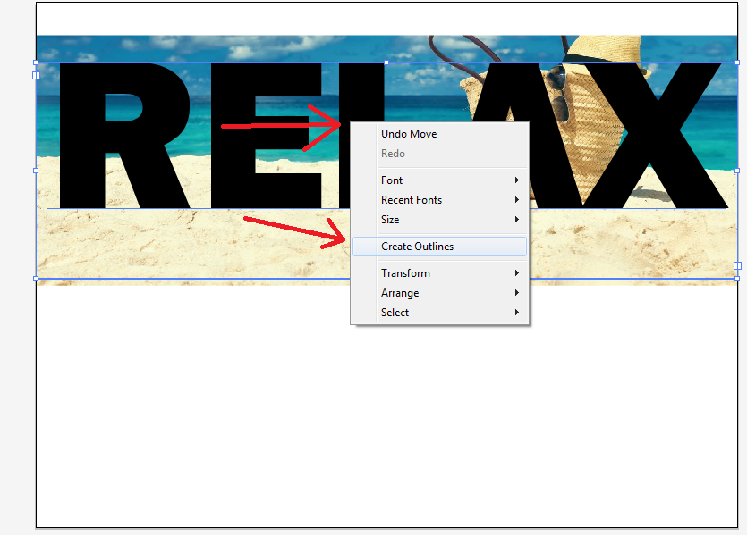Expand the arrow beside Recent Fonts
Viewport: 747px width, 535px height.
click(x=516, y=200)
